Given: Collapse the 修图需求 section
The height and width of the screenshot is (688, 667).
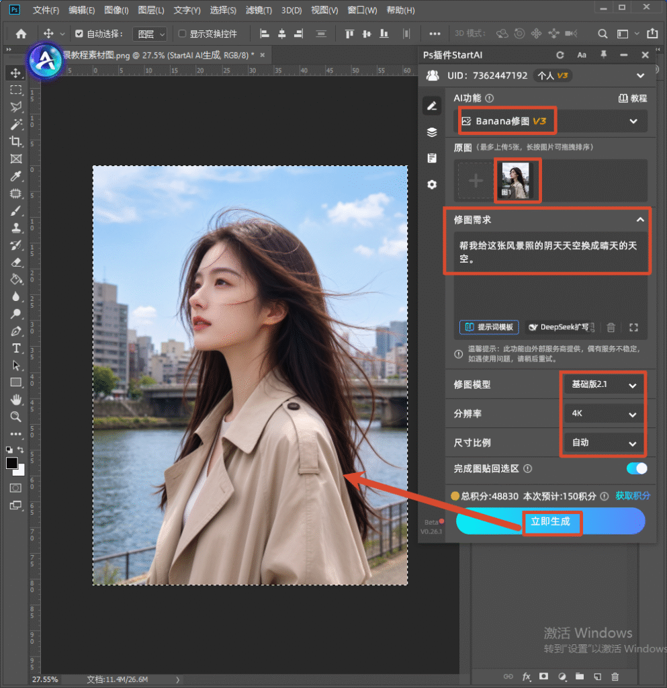Looking at the screenshot, I should (640, 220).
